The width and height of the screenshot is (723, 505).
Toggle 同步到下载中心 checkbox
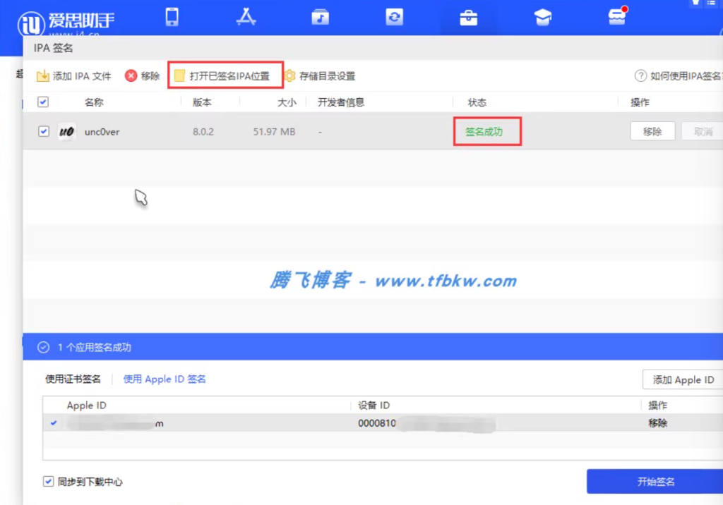(x=47, y=482)
